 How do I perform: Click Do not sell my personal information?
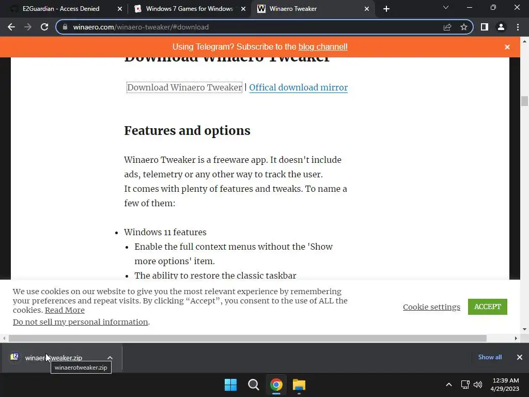point(80,322)
